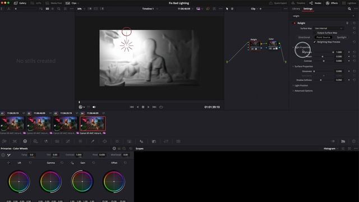The height and width of the screenshot is (202, 359).
Task: Reset the Lift color wheel
Action: [30, 163]
